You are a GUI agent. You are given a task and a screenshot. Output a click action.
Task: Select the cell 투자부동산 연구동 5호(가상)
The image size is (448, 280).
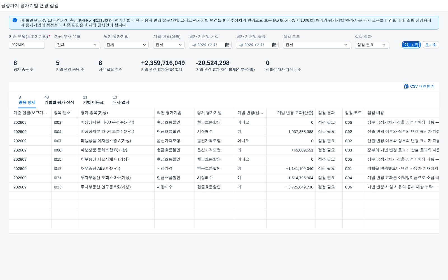[116, 187]
